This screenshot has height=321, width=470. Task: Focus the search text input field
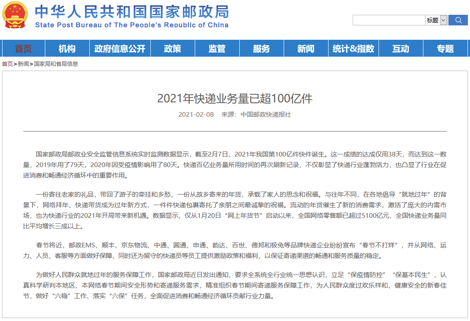[389, 20]
